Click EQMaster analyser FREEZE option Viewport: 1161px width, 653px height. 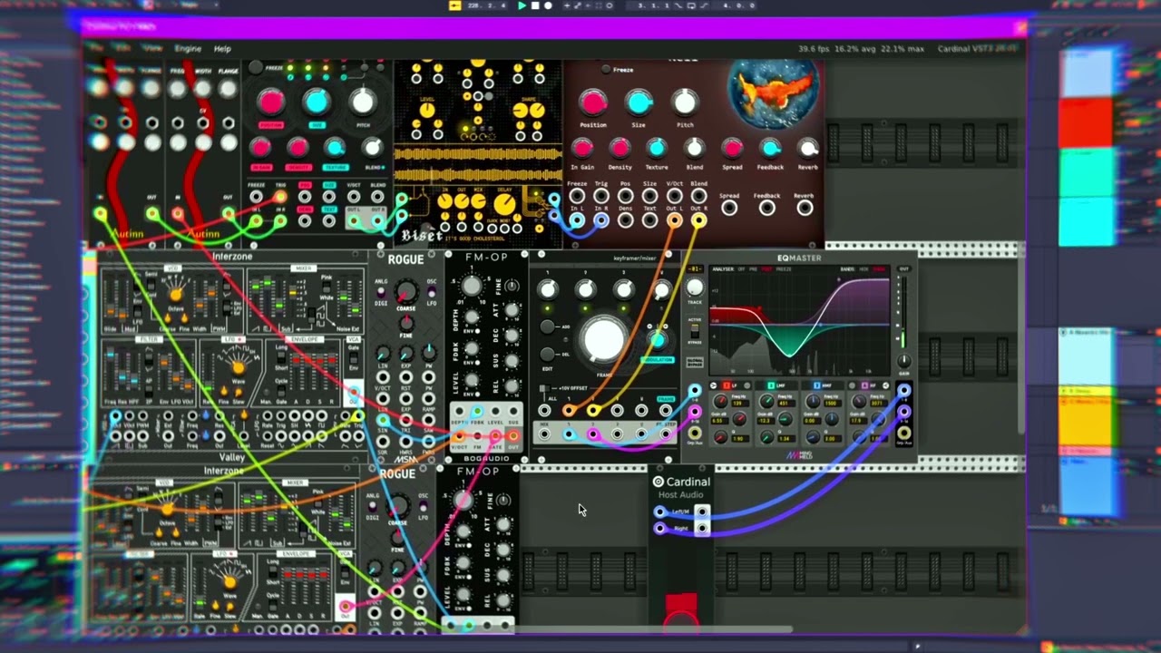(783, 269)
